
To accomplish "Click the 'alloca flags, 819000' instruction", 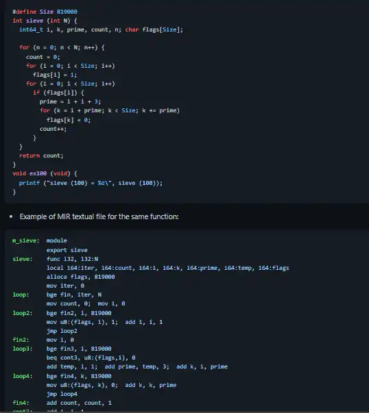I will [80, 277].
